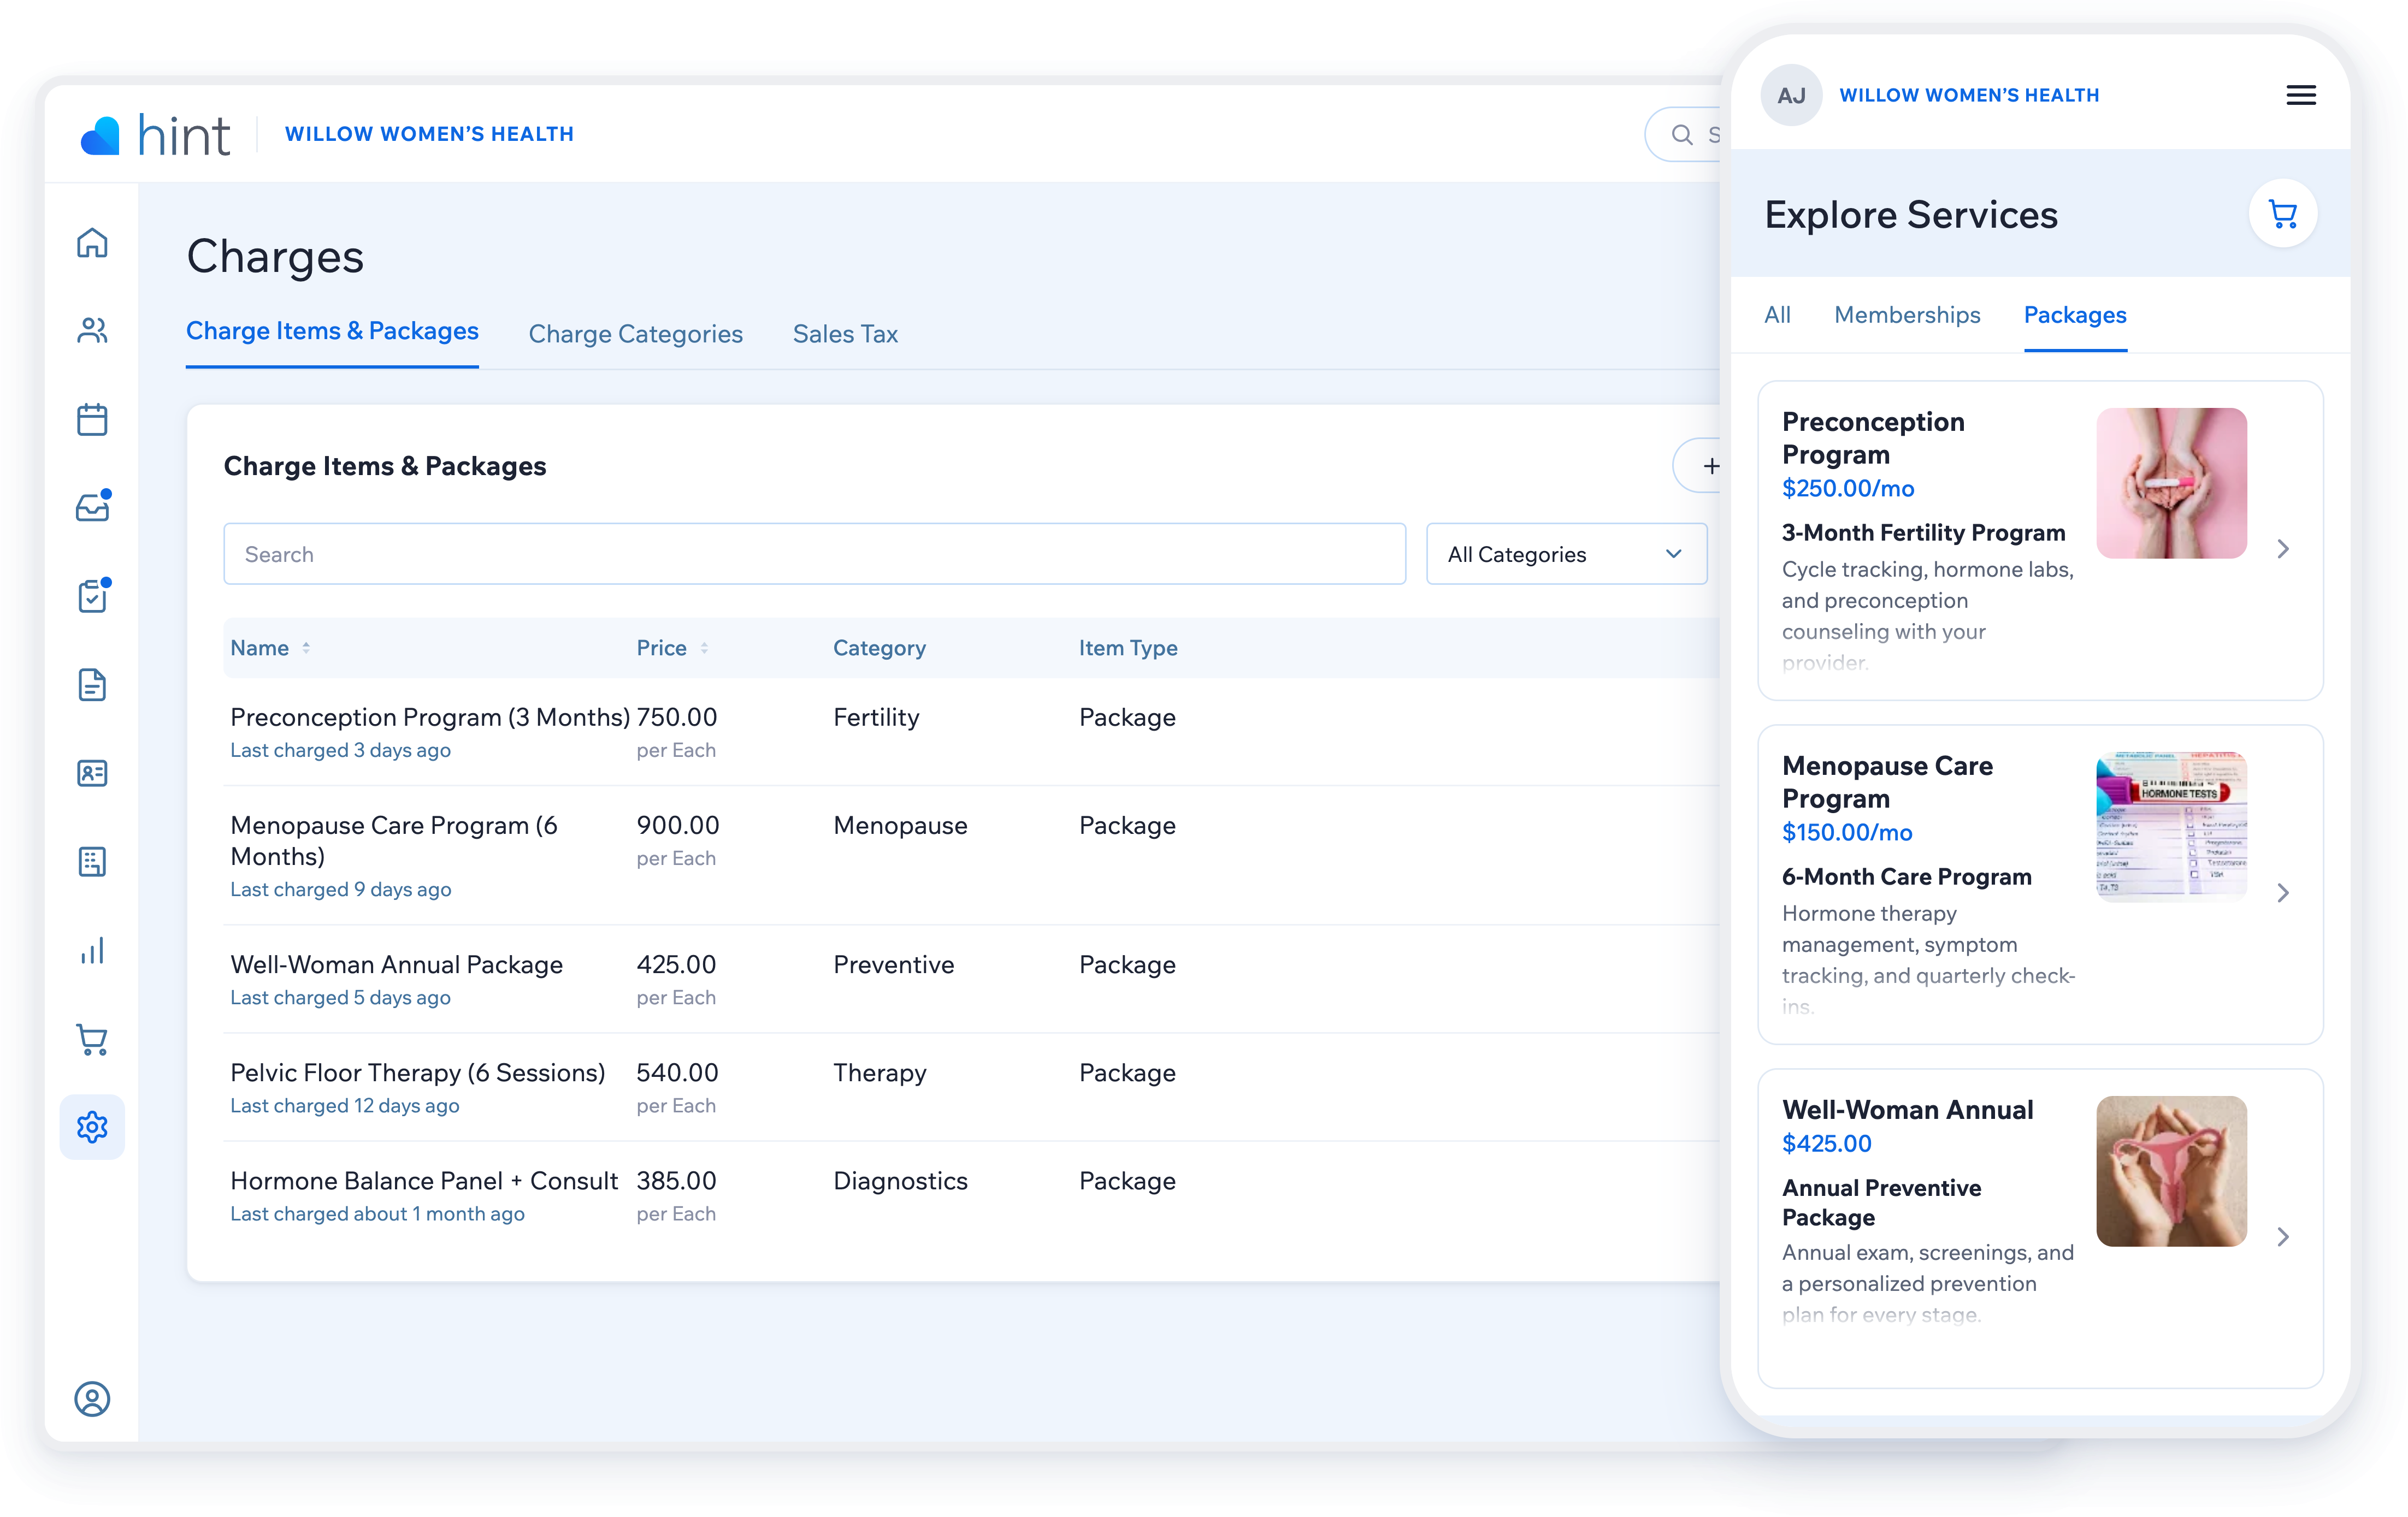Click 'Last charged 12 days ago' text
The height and width of the screenshot is (1517, 2408).
(344, 1105)
